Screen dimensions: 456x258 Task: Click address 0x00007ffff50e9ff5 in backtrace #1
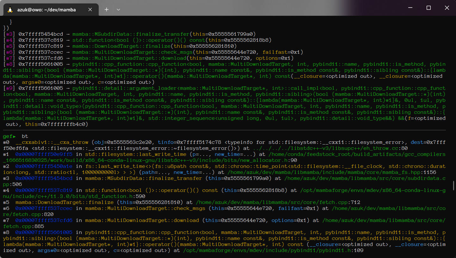(x=44, y=154)
